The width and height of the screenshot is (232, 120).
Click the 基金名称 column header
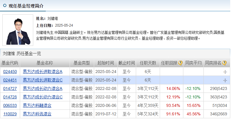click(45, 63)
